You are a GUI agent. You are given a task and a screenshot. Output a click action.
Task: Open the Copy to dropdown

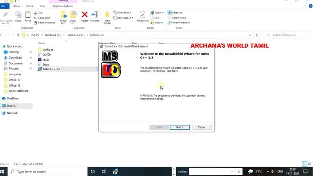point(73,18)
